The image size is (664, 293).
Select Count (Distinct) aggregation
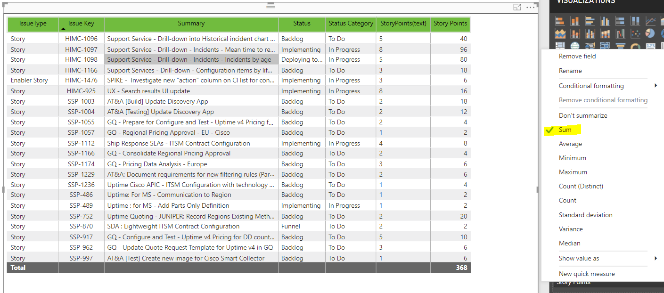pyautogui.click(x=581, y=186)
